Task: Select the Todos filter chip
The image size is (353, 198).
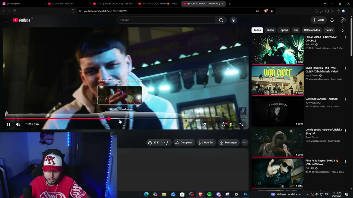Action: (x=257, y=30)
